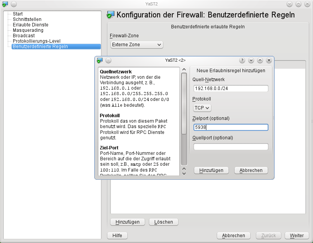Select Erlaubte Dienste in the sidebar tree

[x=31, y=25]
